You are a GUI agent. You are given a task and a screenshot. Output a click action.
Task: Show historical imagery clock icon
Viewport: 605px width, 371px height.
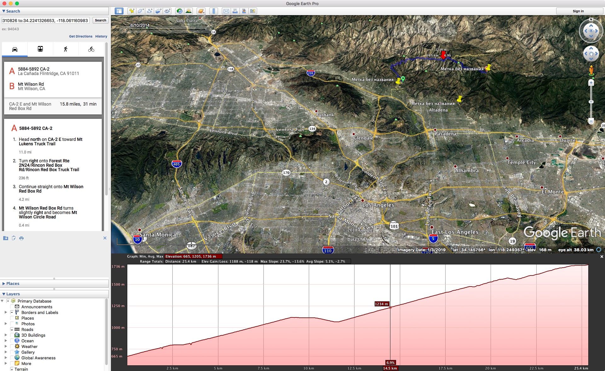pos(179,11)
